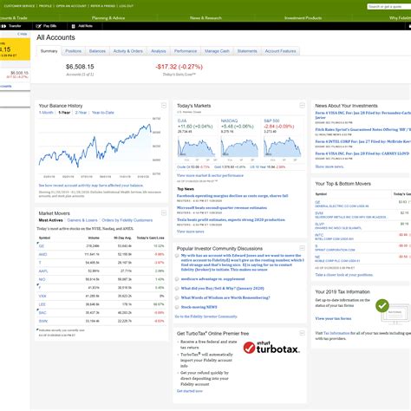Collapse the Your Balance History widget
The width and height of the screenshot is (411, 411).
(x=164, y=106)
